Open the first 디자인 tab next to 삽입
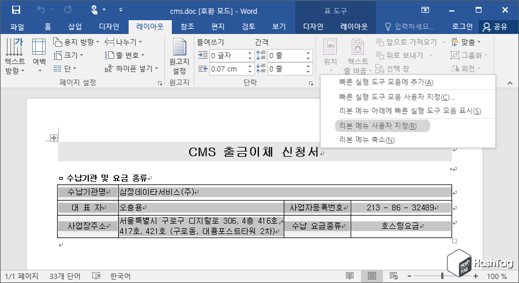 (109, 27)
